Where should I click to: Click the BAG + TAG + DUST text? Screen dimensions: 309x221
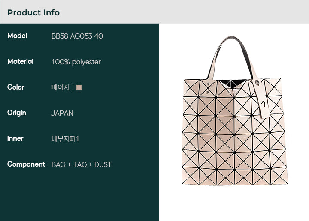(x=82, y=164)
